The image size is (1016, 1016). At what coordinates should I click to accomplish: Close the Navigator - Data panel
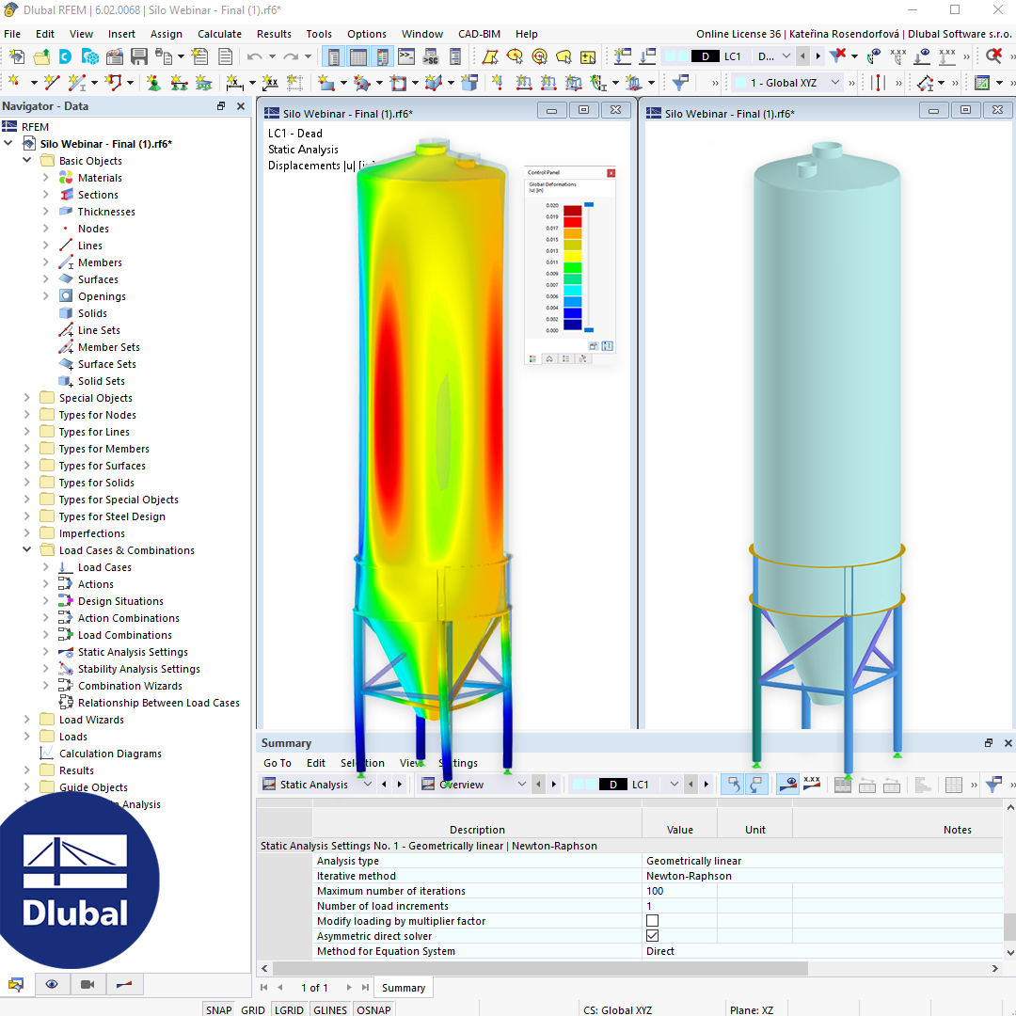pos(241,106)
